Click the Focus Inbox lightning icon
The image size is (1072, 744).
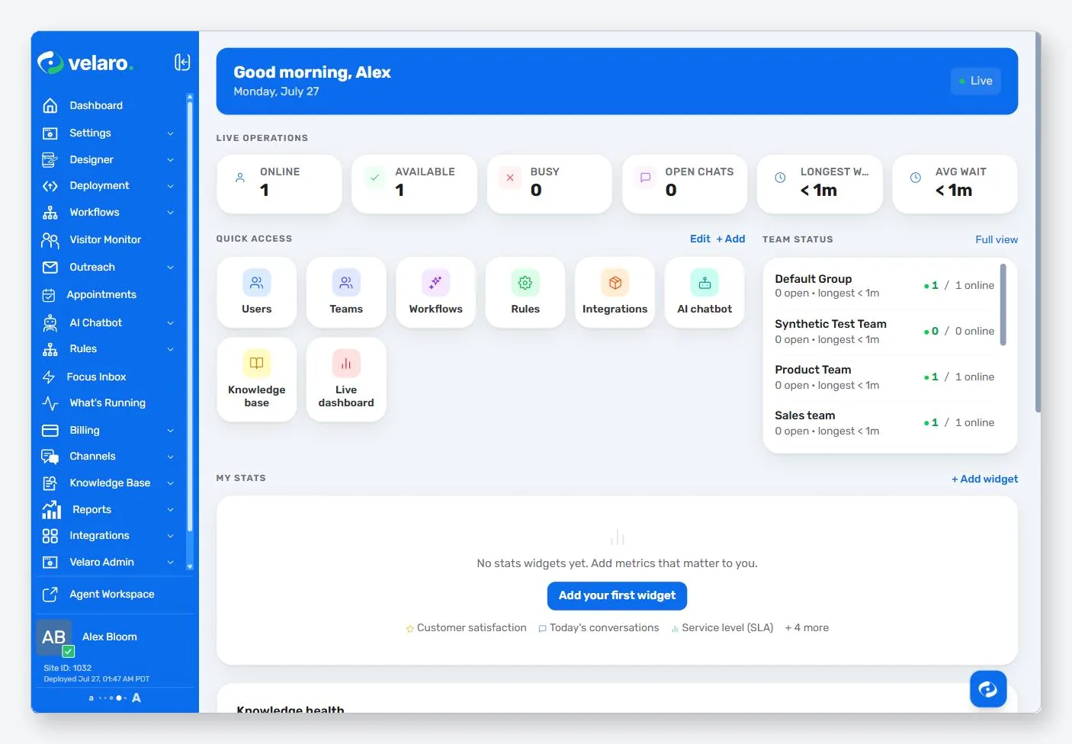click(49, 377)
